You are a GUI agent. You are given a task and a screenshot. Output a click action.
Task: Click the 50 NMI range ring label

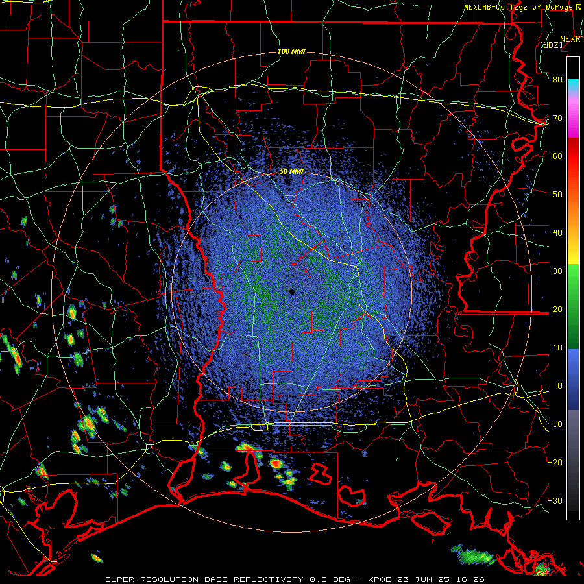291,171
